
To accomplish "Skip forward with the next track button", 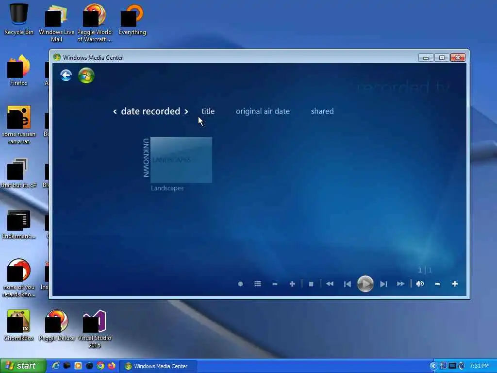I will [383, 284].
